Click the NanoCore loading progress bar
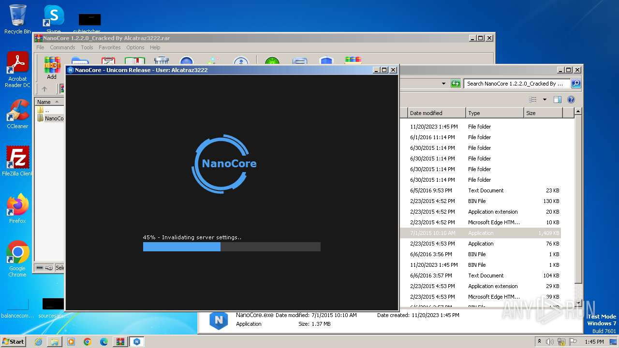Image resolution: width=619 pixels, height=348 pixels. coord(232,246)
